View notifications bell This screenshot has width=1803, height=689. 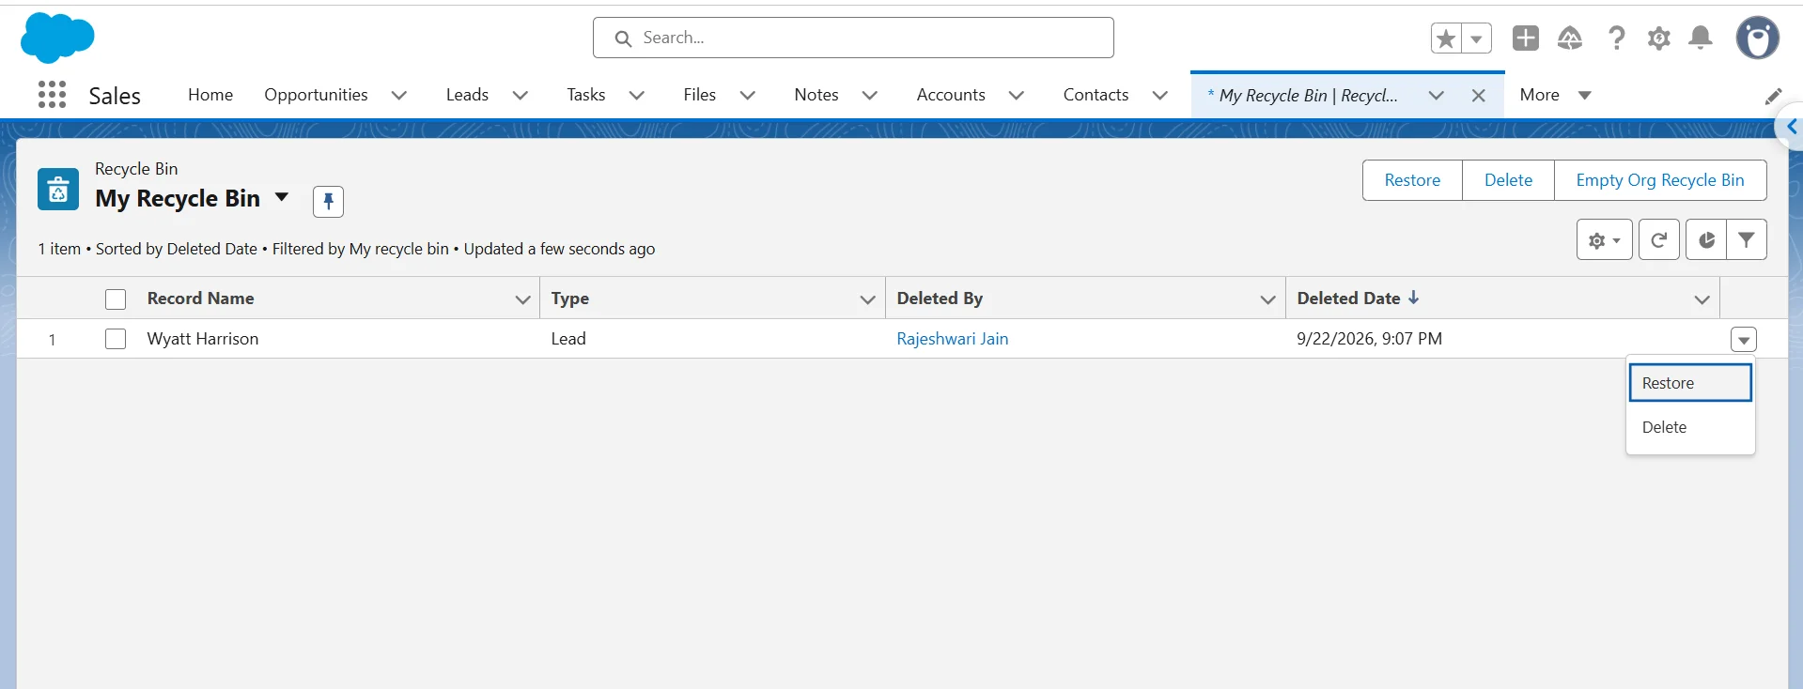pos(1701,38)
